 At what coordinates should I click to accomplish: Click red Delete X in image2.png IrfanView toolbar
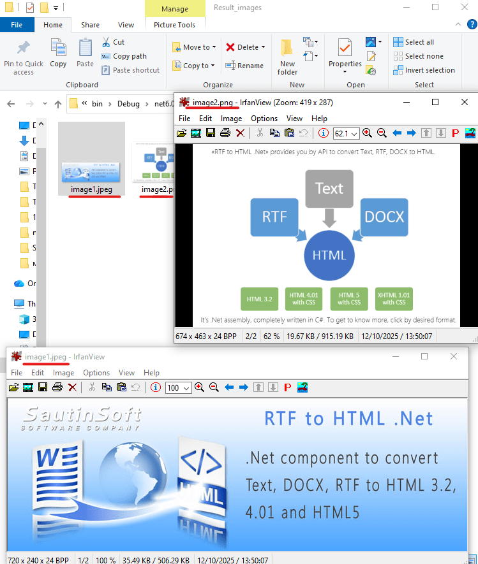coord(240,133)
